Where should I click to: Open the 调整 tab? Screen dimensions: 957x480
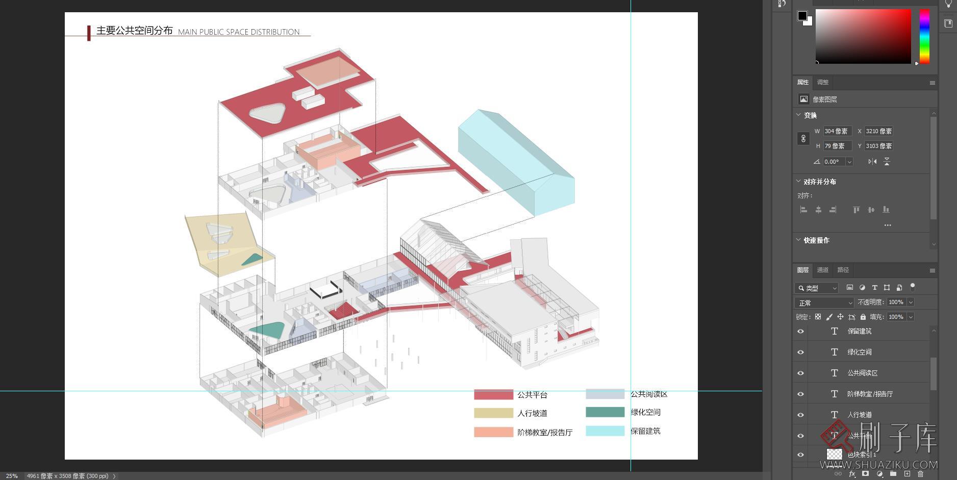tap(822, 82)
